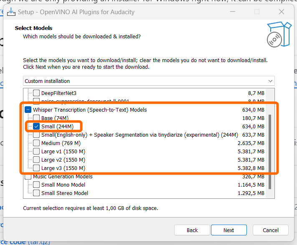Viewport: 297px width, 245px height.
Task: Click the Small Stereo Model label
Action: (65, 193)
